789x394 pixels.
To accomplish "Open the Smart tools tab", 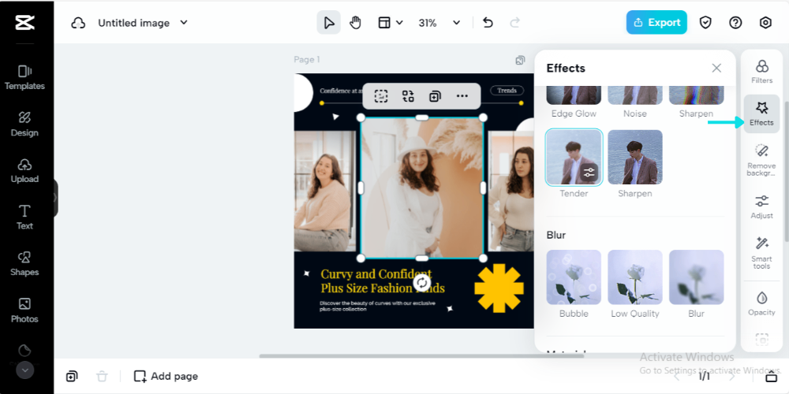I will click(762, 253).
